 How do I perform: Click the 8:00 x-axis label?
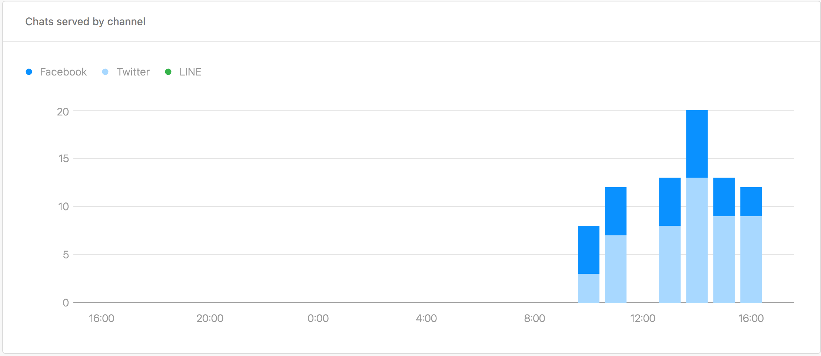535,318
